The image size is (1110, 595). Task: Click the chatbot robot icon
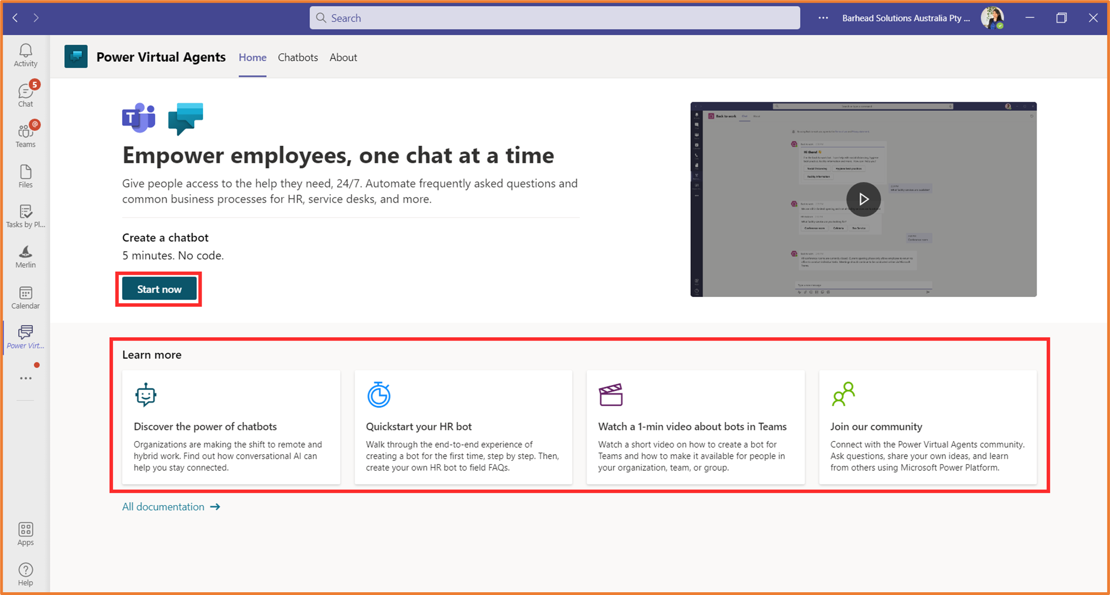click(146, 395)
